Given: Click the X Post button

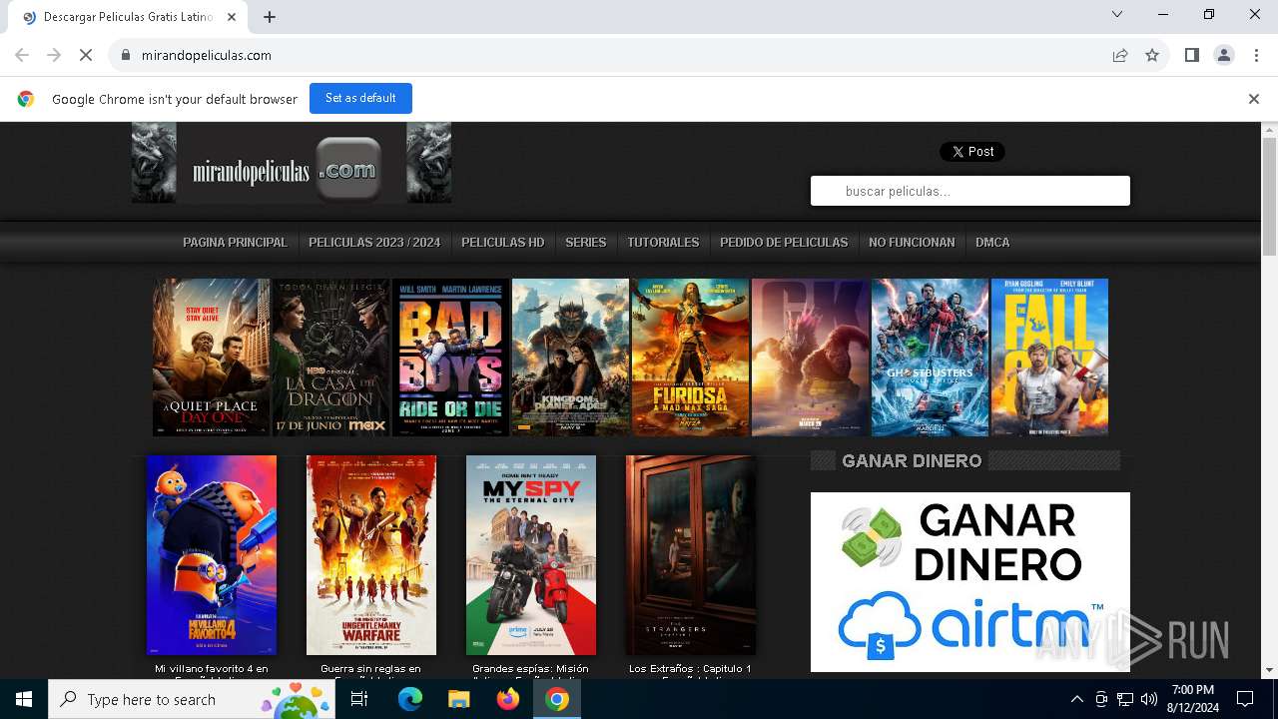Looking at the screenshot, I should pos(971,152).
